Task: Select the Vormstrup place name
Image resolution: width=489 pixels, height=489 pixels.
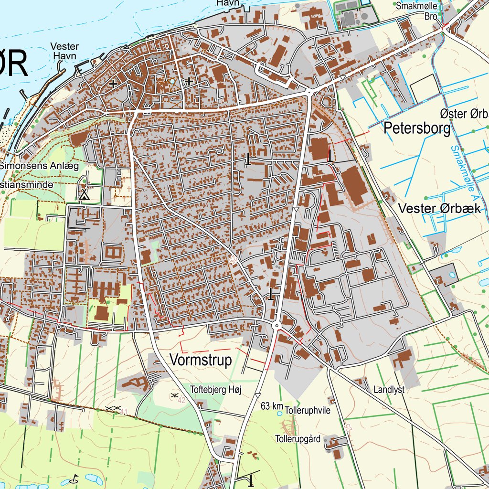Action: [x=201, y=360]
